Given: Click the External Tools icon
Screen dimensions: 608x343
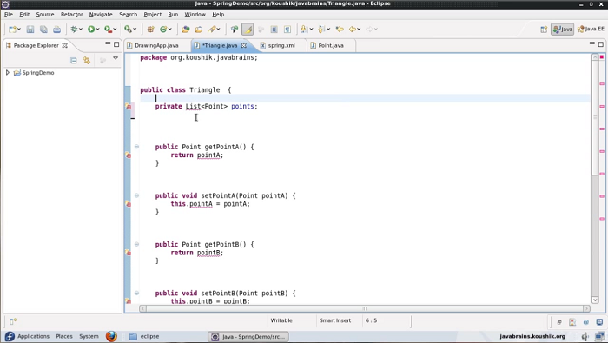Looking at the screenshot, I should pyautogui.click(x=128, y=29).
